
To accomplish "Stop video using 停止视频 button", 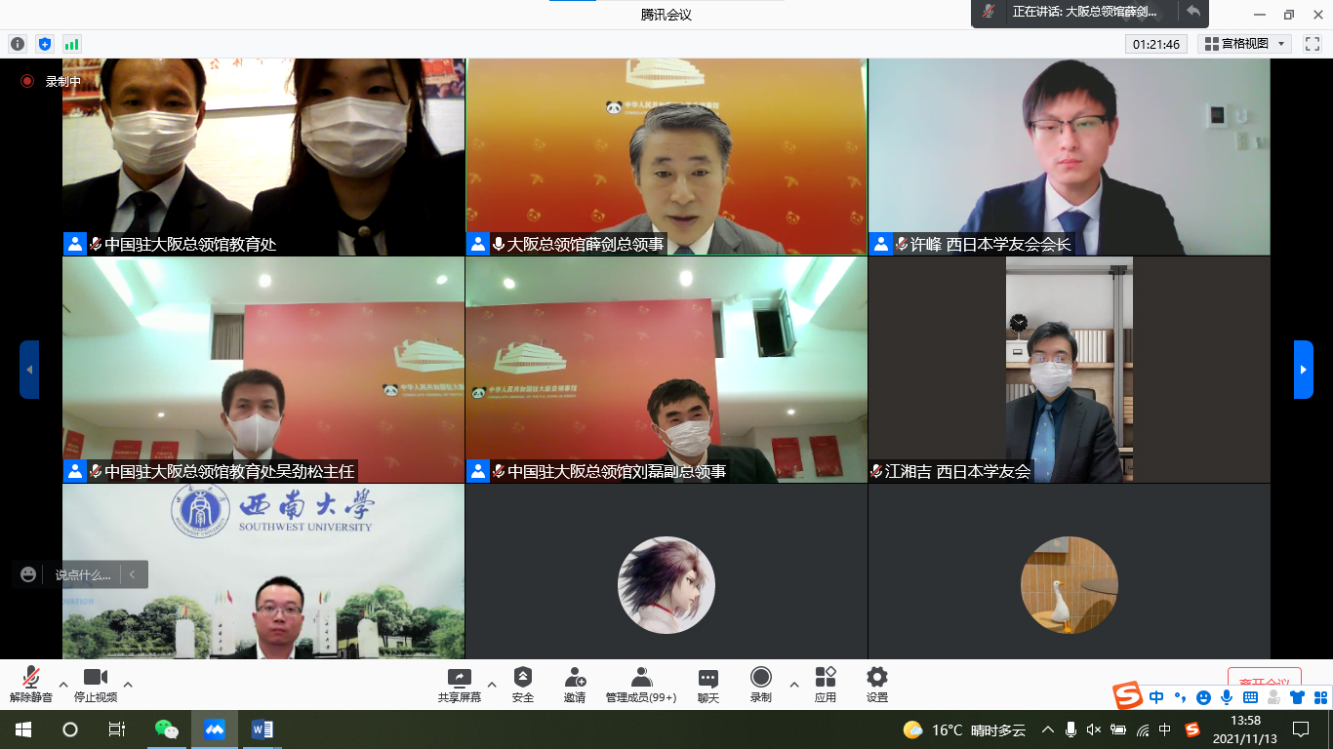I will pos(96,684).
